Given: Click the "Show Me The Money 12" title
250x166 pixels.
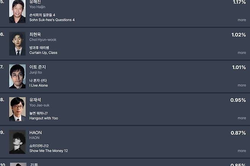Looking at the screenshot, I should tap(49, 151).
